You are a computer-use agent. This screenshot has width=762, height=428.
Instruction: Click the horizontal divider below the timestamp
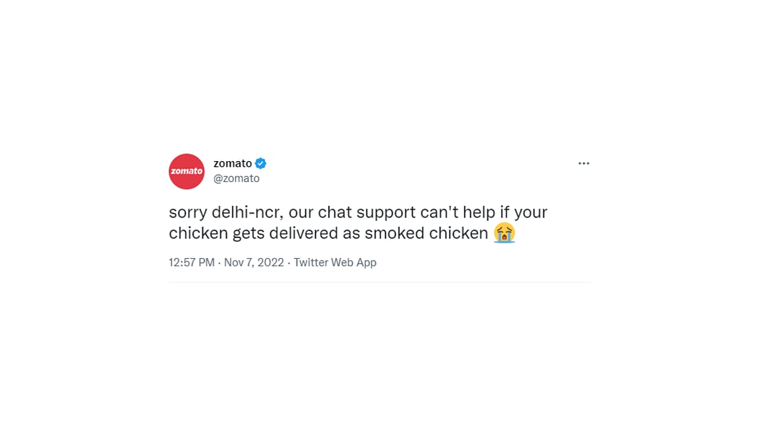pyautogui.click(x=380, y=282)
